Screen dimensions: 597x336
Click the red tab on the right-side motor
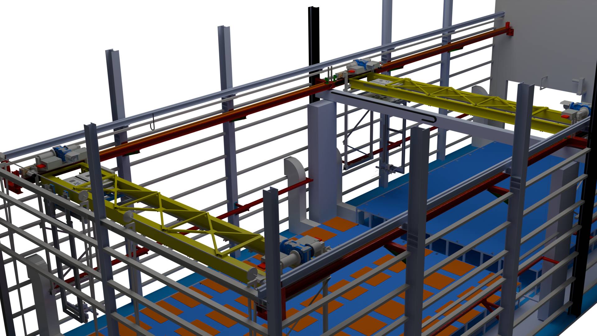coord(565,116)
